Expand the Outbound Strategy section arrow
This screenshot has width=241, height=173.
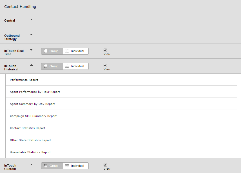pos(31,34)
